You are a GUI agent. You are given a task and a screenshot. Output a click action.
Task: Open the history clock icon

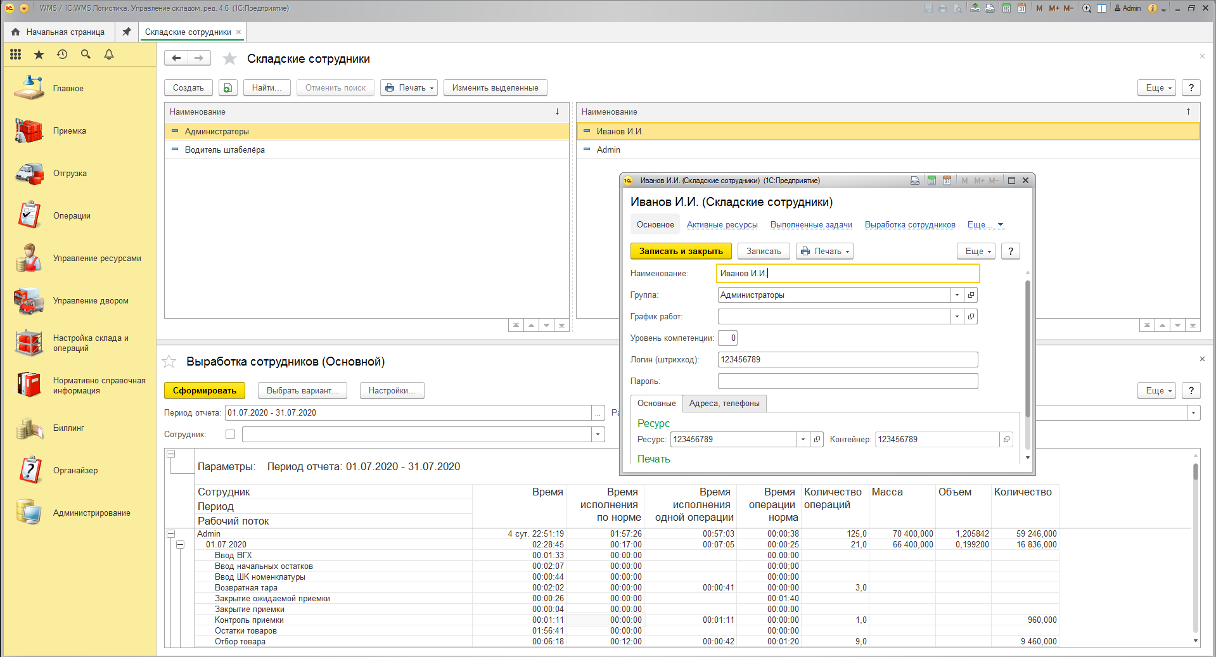coord(62,54)
